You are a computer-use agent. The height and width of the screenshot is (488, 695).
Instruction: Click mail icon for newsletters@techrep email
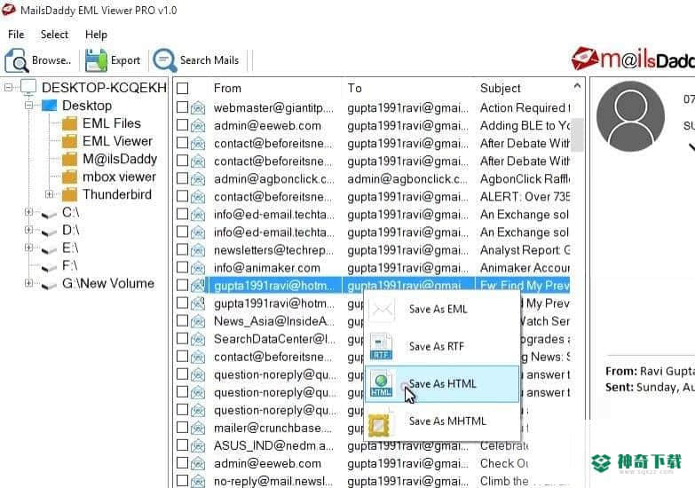(x=198, y=250)
